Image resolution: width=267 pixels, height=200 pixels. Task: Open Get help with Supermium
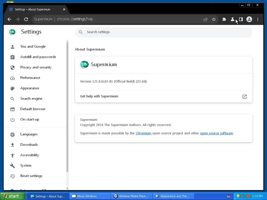[164, 96]
